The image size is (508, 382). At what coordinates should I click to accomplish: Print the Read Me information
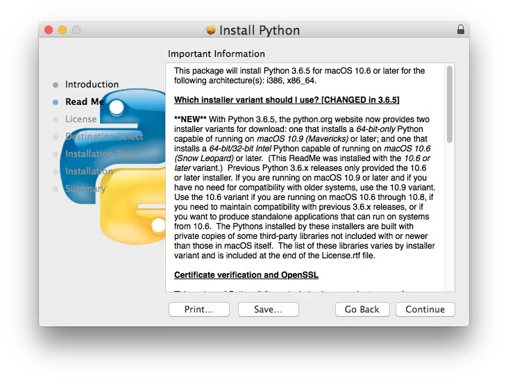(199, 309)
